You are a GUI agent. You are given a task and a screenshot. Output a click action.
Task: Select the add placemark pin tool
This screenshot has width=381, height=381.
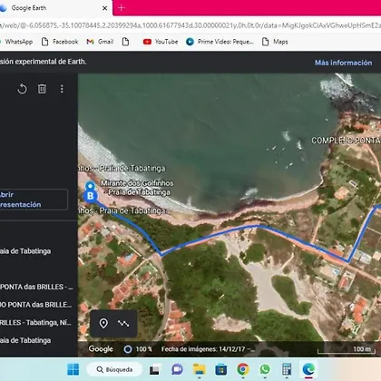(103, 323)
